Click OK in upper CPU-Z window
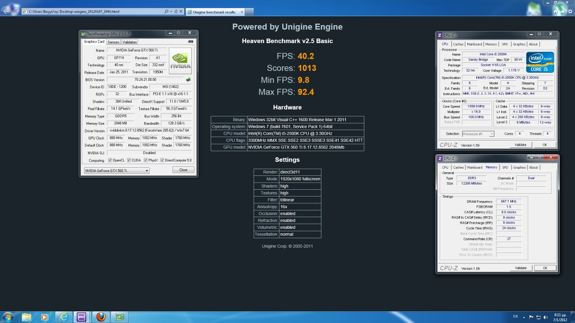Viewport: 575px width, 323px height. tap(545, 145)
